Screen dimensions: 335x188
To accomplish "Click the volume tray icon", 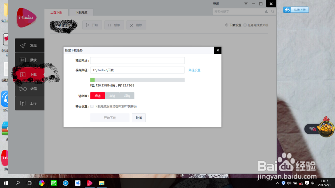I will pyautogui.click(x=289, y=183).
